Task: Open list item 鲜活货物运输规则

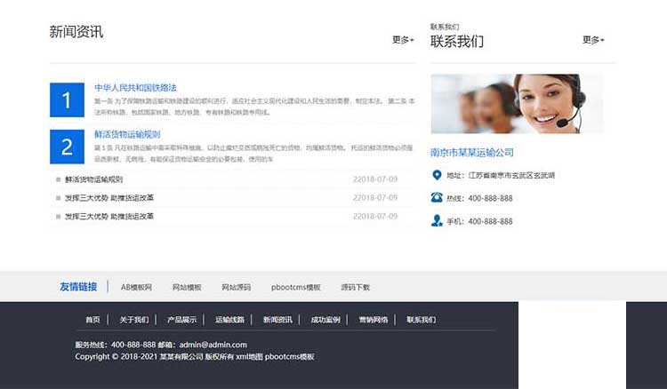Action: (x=93, y=179)
